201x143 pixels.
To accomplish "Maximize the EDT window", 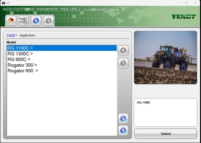I will coord(187,3).
